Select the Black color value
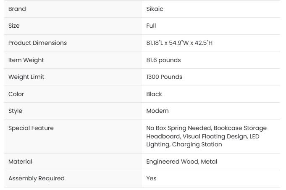 click(x=154, y=94)
